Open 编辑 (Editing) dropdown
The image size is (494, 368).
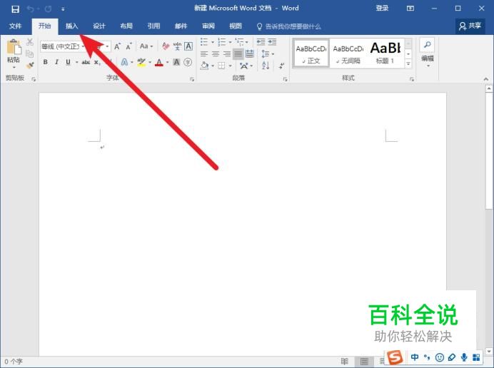pyautogui.click(x=428, y=53)
